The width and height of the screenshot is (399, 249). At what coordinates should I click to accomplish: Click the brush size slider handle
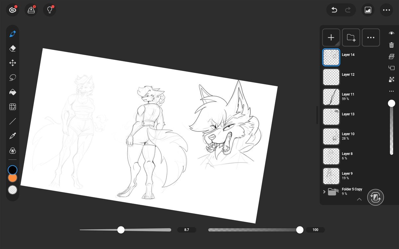pos(121,230)
